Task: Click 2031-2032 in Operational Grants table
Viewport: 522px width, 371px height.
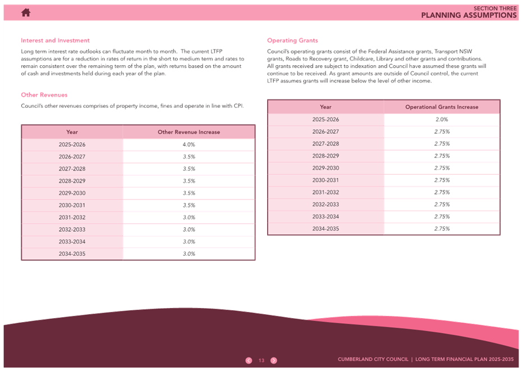Action: point(326,192)
